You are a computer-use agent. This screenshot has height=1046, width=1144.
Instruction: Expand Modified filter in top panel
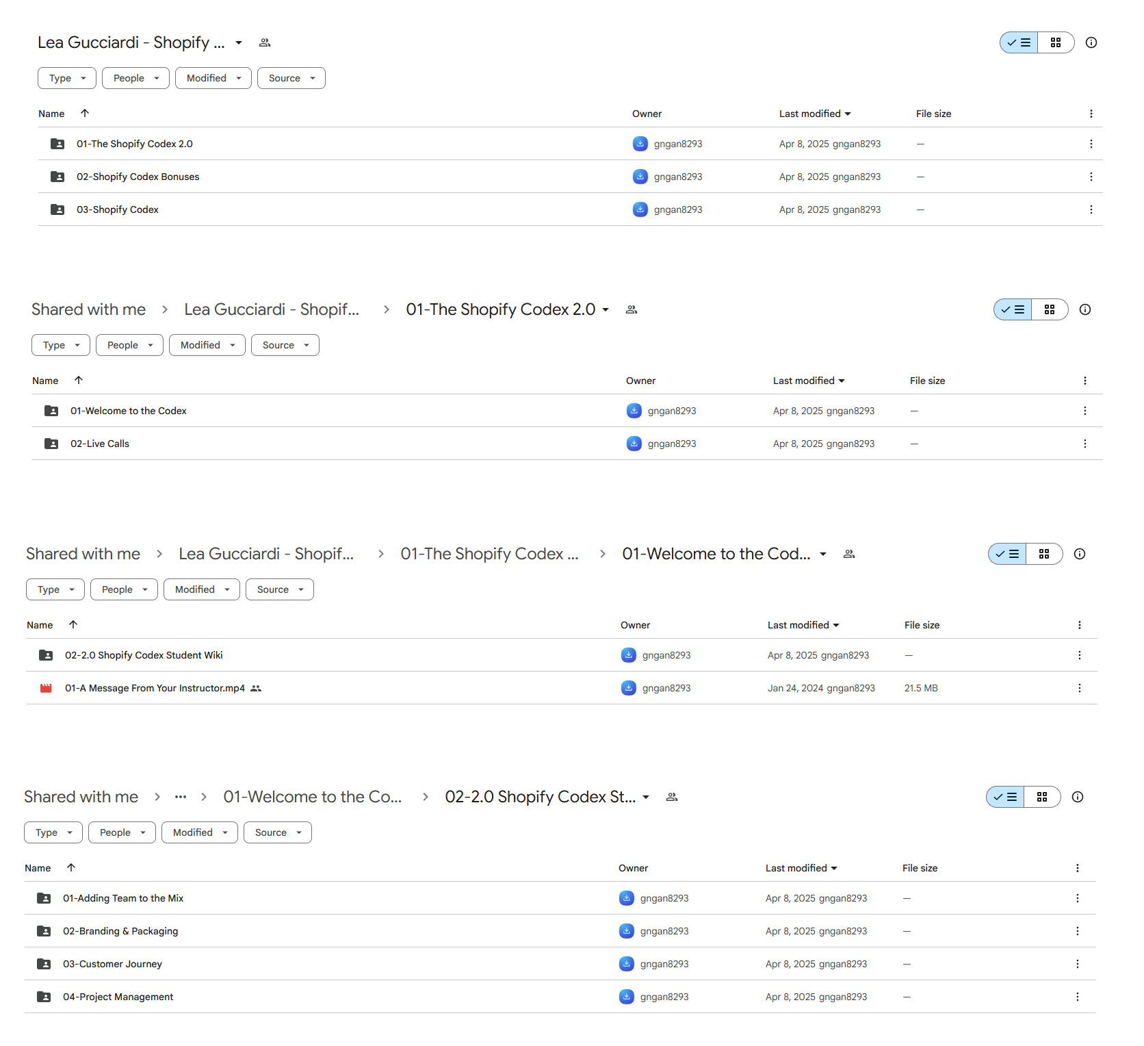click(x=213, y=78)
